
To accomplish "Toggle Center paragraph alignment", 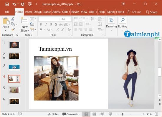I will click(x=81, y=29).
